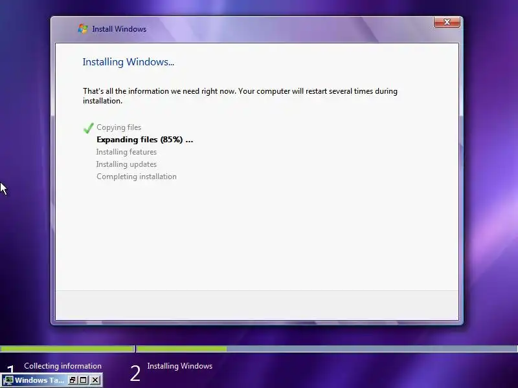Click the Windows Ta... minimized window icon
The height and width of the screenshot is (388, 518).
click(8, 380)
